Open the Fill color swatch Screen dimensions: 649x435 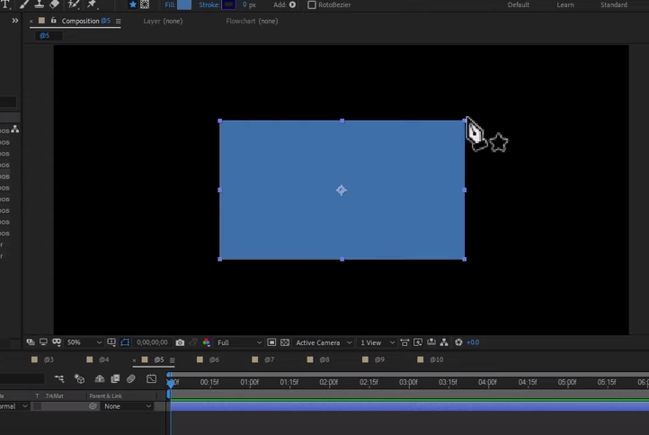(184, 4)
